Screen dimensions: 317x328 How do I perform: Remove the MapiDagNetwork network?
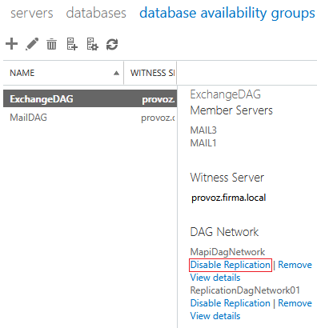295,265
